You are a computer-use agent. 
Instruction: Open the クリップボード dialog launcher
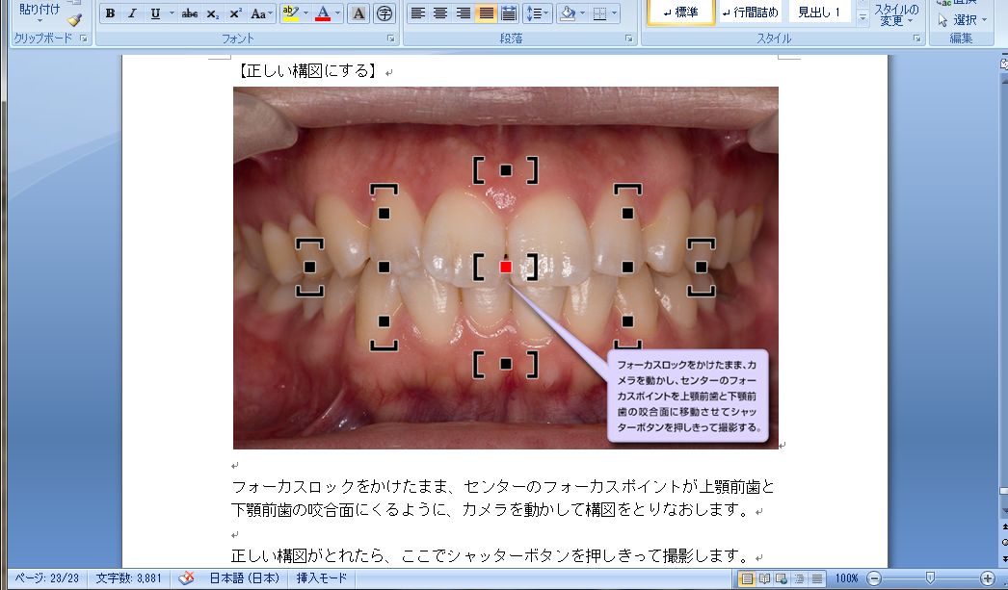84,38
